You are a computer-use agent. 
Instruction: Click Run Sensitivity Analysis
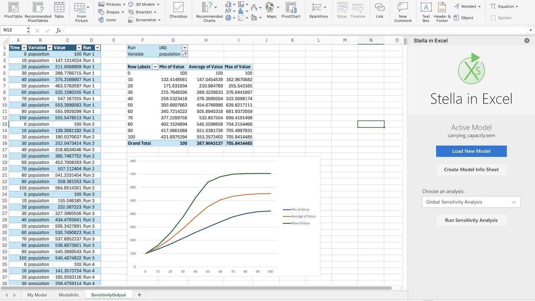pyautogui.click(x=471, y=220)
